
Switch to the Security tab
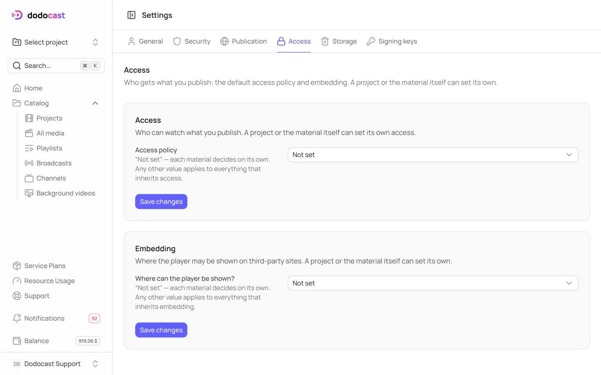click(192, 41)
